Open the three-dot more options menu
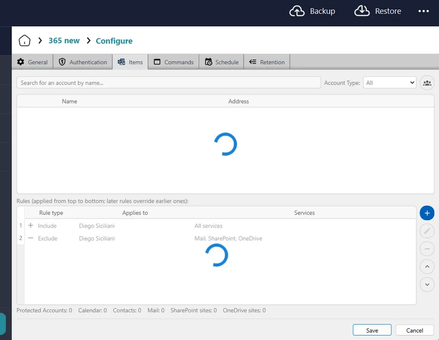Viewport: 439px width, 340px height. point(423,11)
